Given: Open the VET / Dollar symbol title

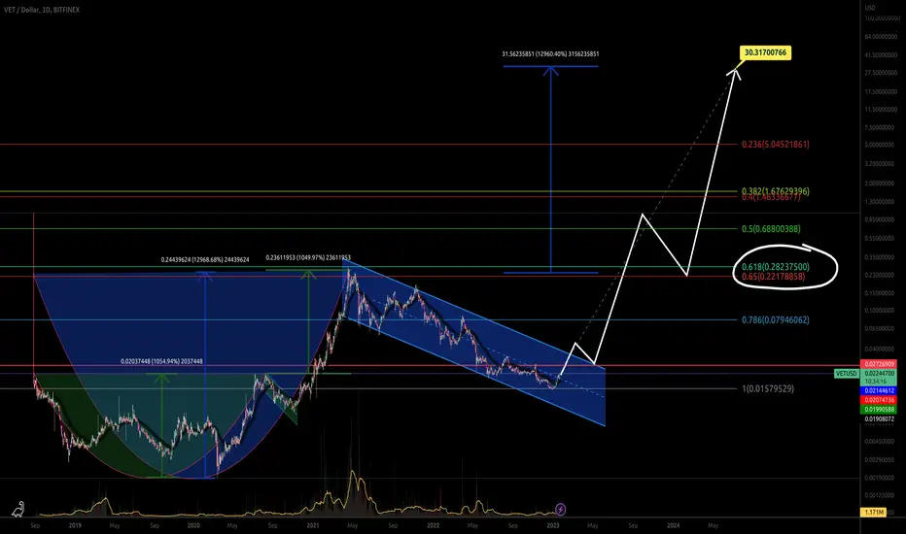Looking at the screenshot, I should click(42, 10).
